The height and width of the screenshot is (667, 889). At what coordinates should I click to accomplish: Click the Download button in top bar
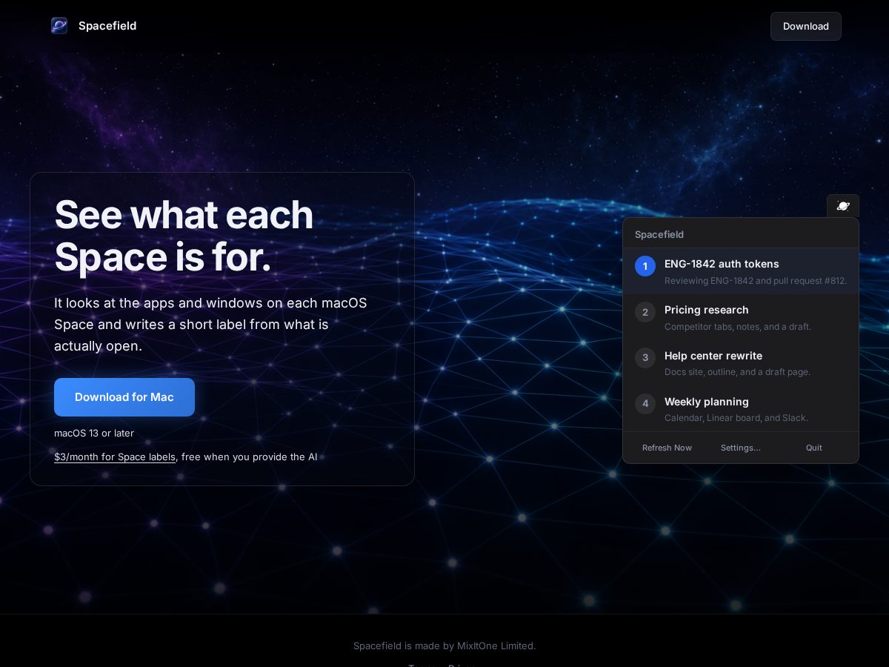(x=806, y=26)
